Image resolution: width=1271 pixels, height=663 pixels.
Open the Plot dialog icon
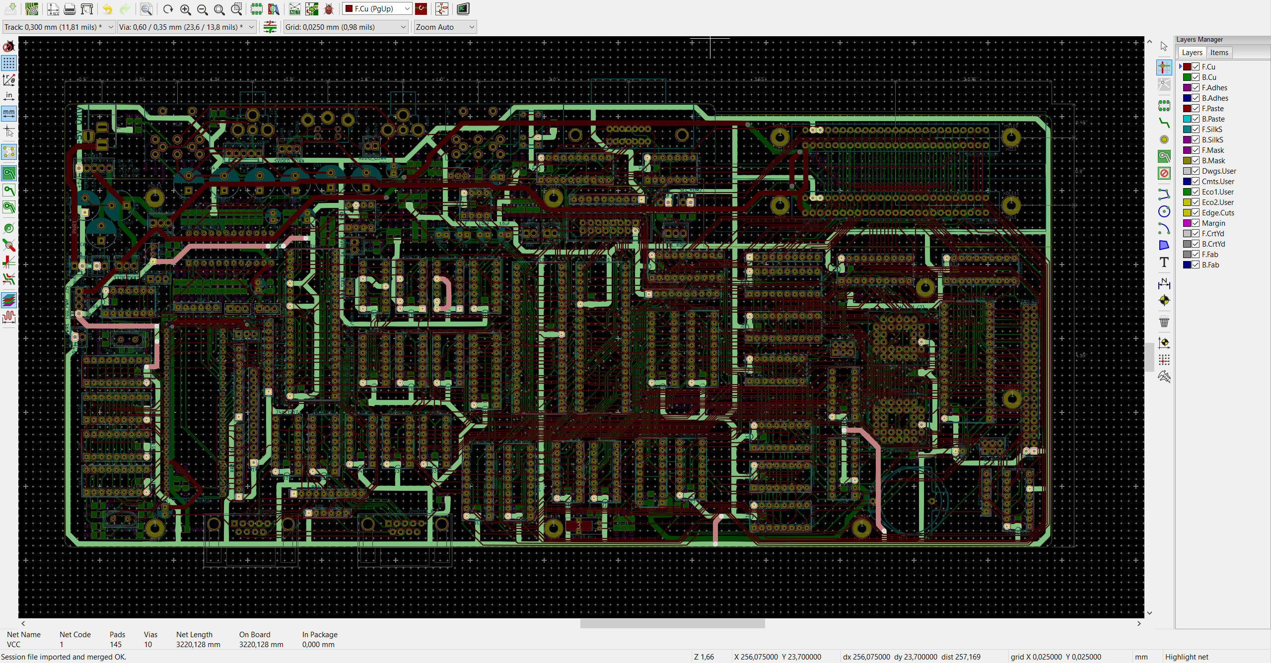87,8
